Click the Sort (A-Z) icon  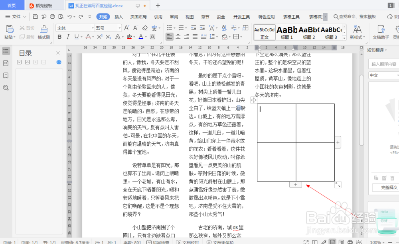pos(224,28)
